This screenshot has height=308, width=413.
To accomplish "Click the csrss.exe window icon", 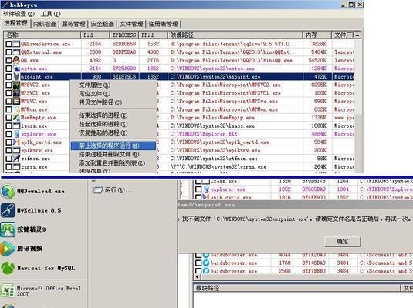I will pyautogui.click(x=16, y=166).
